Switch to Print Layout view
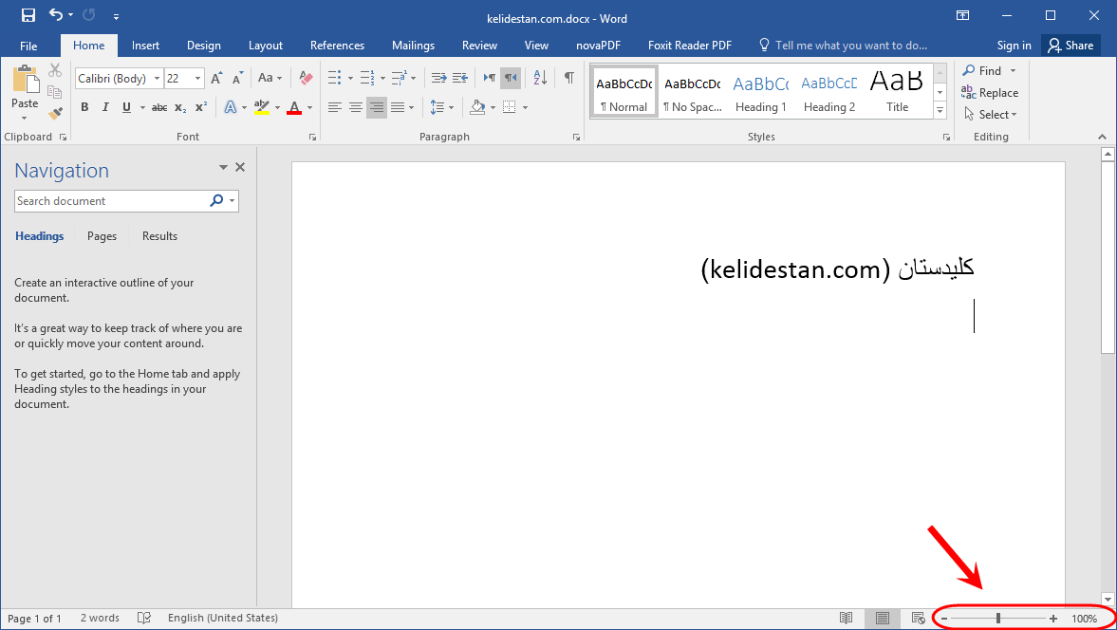This screenshot has height=630, width=1117. click(x=883, y=618)
